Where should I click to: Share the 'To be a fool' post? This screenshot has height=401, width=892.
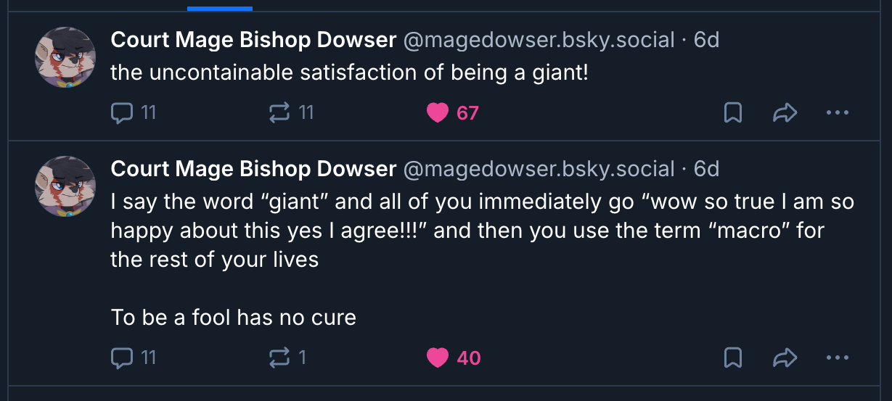pyautogui.click(x=785, y=357)
